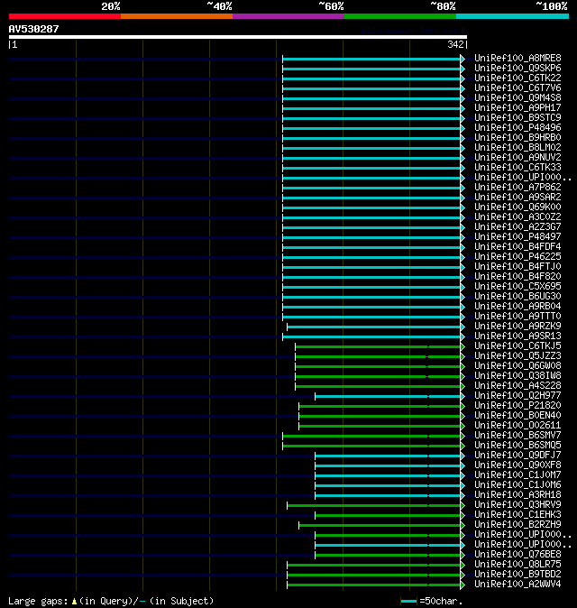Select hit UniRef100_C5X695
Screen dimensions: 577x608
517,286
